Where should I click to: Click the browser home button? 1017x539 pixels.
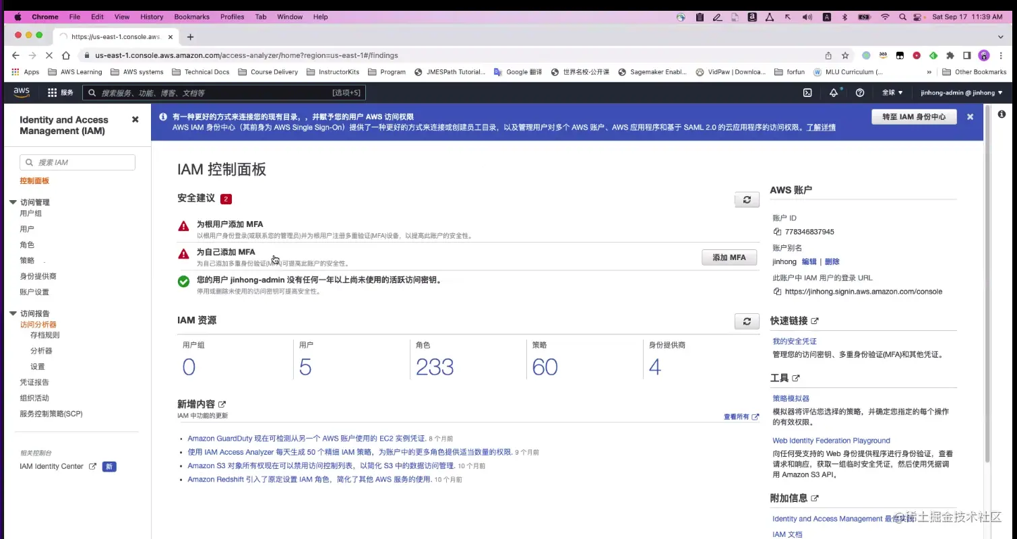65,55
